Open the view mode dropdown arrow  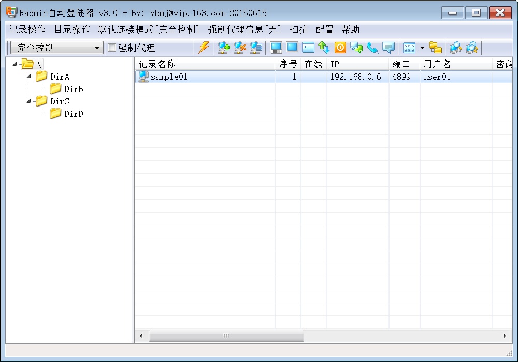(422, 48)
